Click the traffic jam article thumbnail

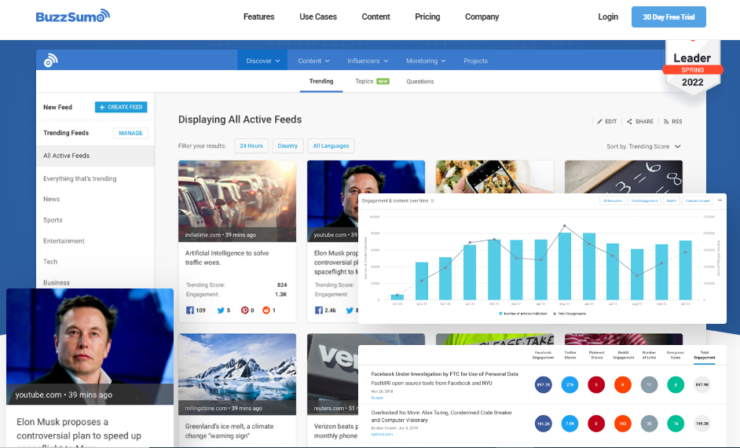237,201
